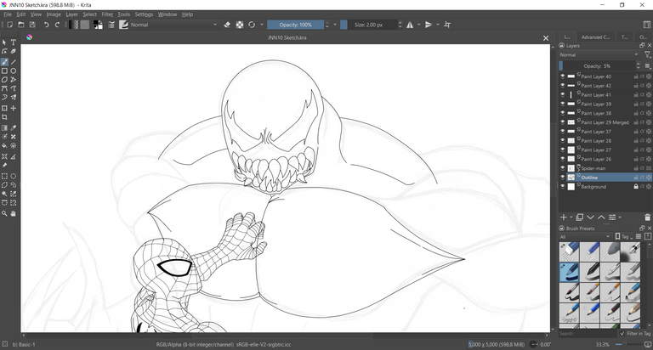Move the layer up
This screenshot has height=350, width=653.
(x=601, y=217)
